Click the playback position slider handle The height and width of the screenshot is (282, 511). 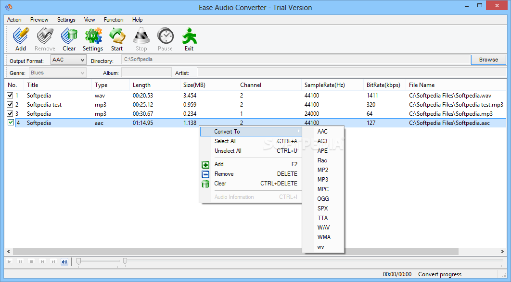pyautogui.click(x=125, y=261)
